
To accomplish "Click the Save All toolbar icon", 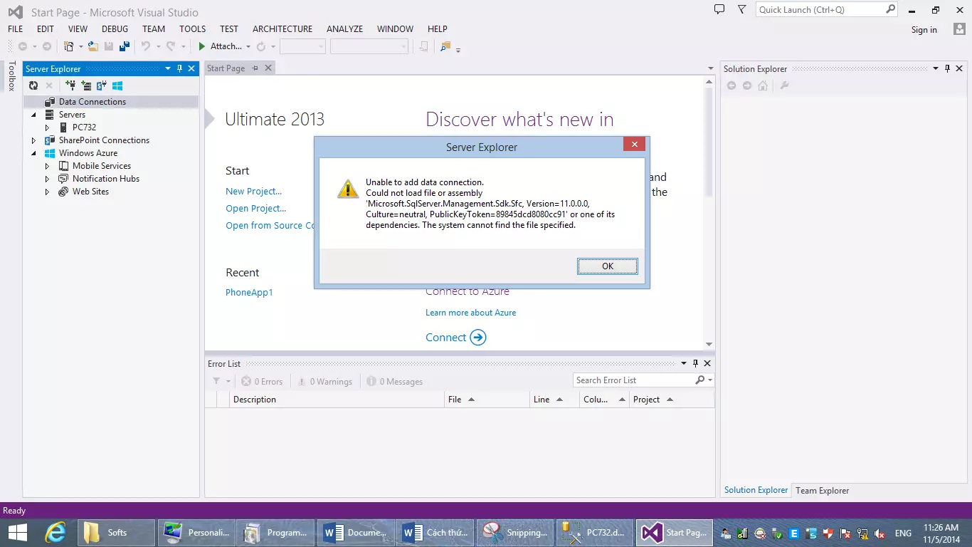I will (x=125, y=46).
